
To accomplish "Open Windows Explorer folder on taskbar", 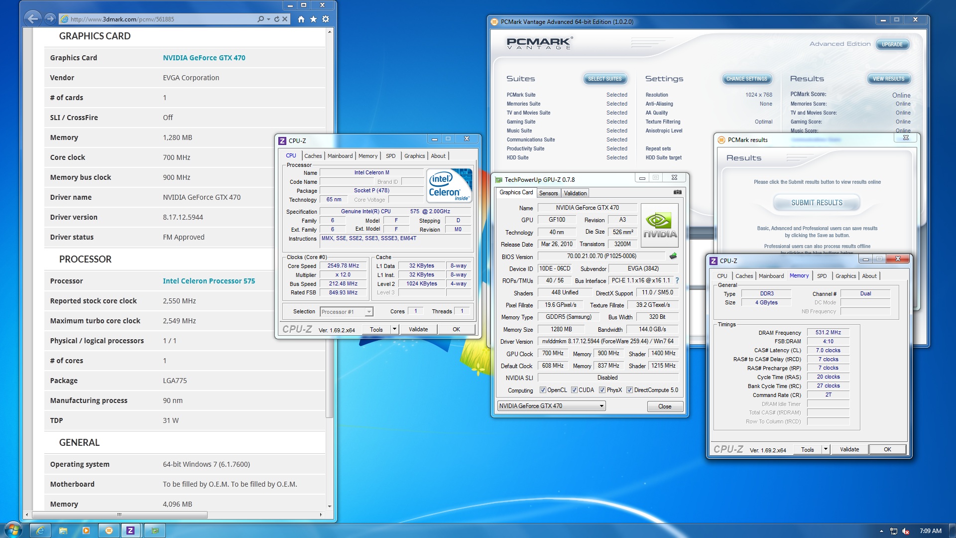I will (63, 531).
